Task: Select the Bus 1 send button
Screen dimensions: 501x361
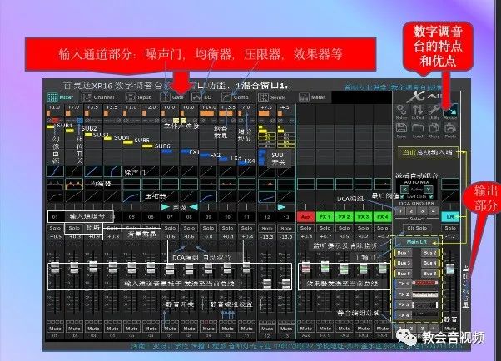Action: [404, 253]
